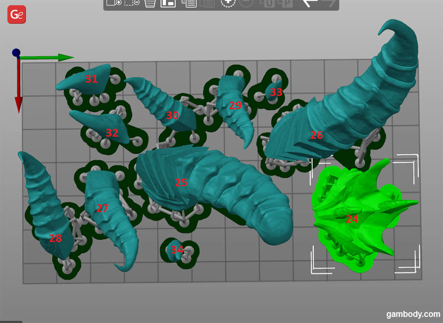
Task: Open the gambody.com watermark link
Action: 413,314
